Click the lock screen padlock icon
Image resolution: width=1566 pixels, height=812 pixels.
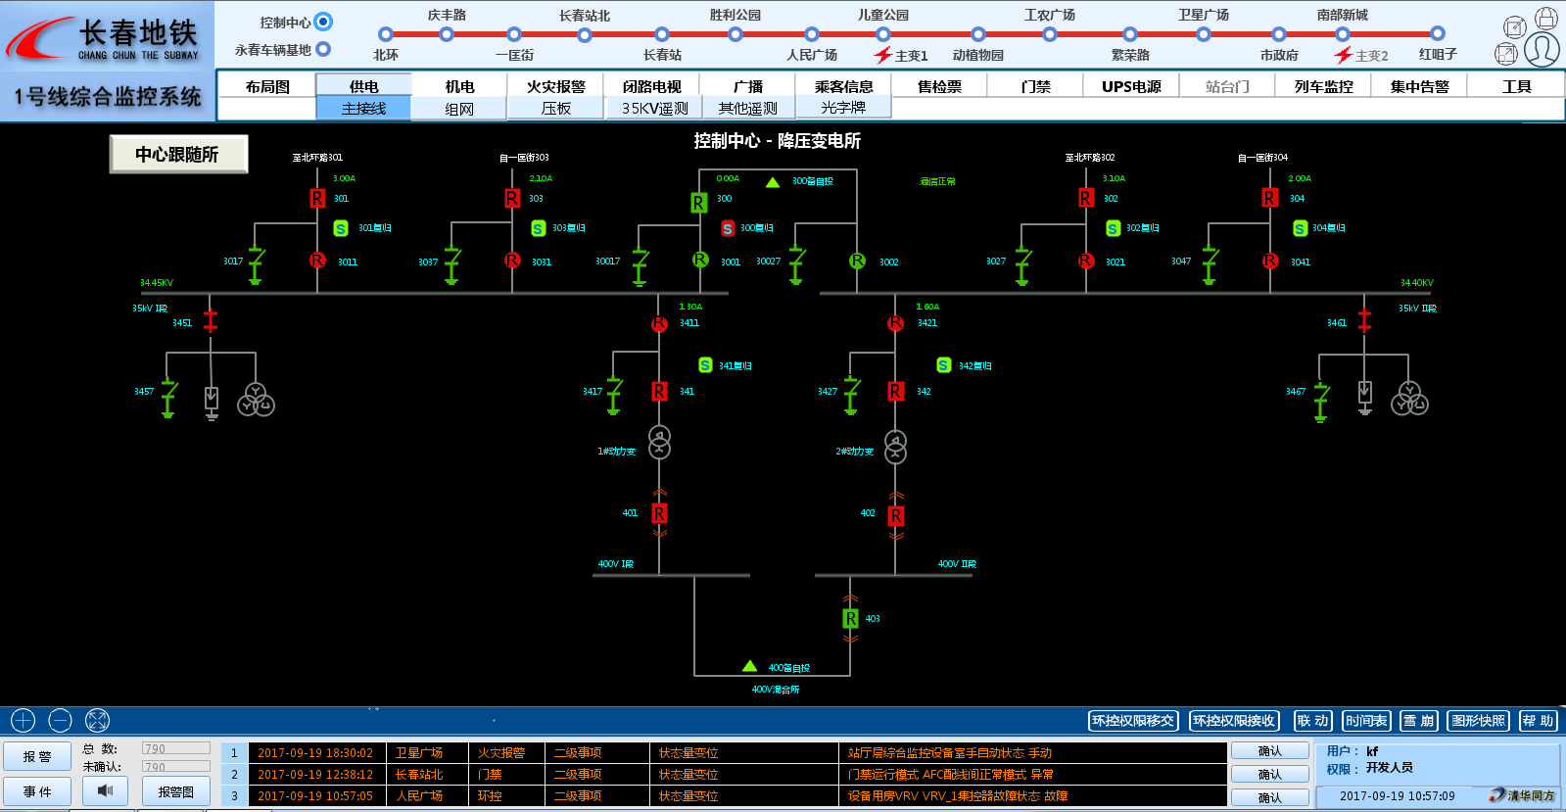point(1545,18)
